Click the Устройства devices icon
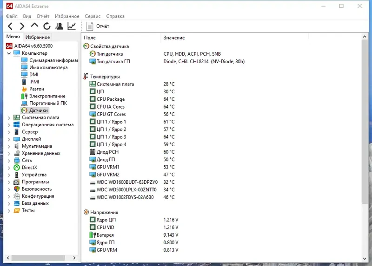 (17, 175)
